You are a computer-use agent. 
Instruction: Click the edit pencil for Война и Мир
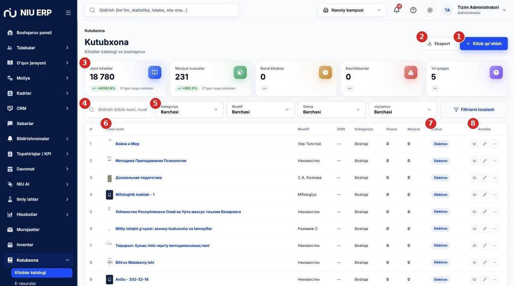(485, 144)
